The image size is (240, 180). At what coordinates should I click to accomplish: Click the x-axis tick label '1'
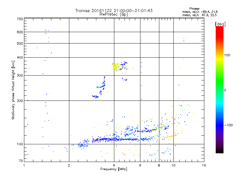[x=24, y=165]
